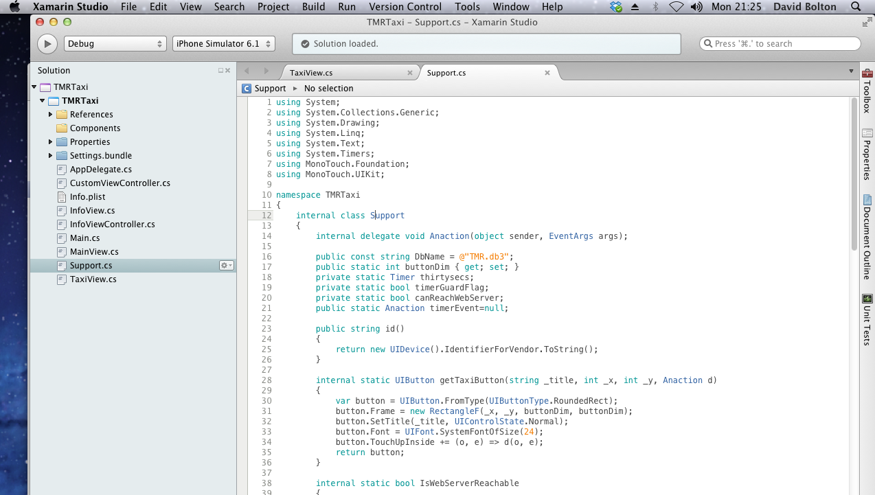Expand the References folder
The image size is (875, 495).
tap(50, 115)
